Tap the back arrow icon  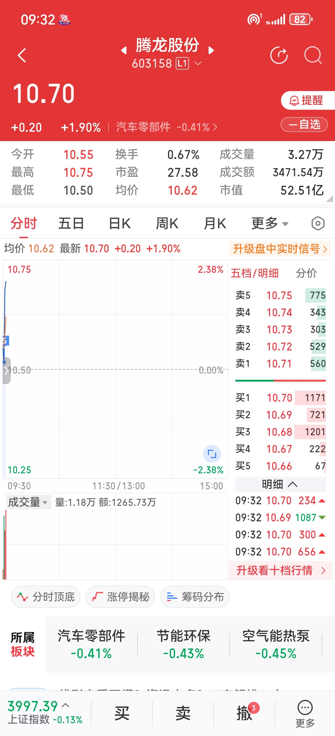[22, 55]
